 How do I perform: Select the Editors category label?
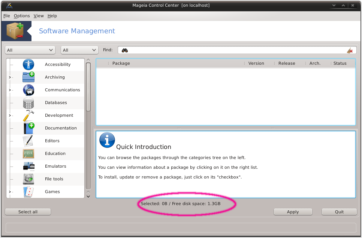52,141
